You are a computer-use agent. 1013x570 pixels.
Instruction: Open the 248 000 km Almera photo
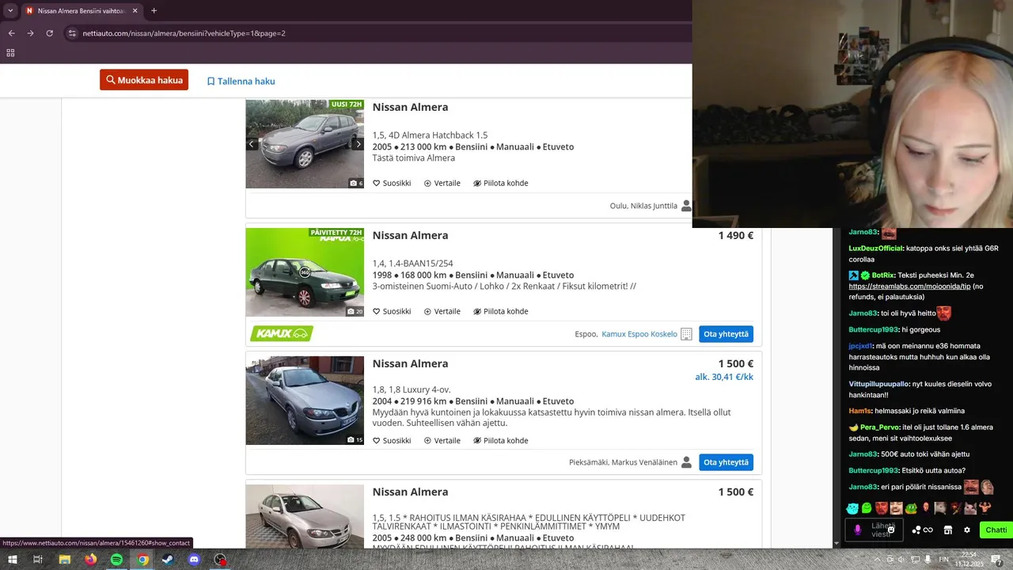305,516
